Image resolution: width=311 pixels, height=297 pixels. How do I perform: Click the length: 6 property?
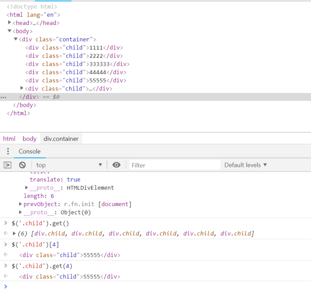coord(39,196)
